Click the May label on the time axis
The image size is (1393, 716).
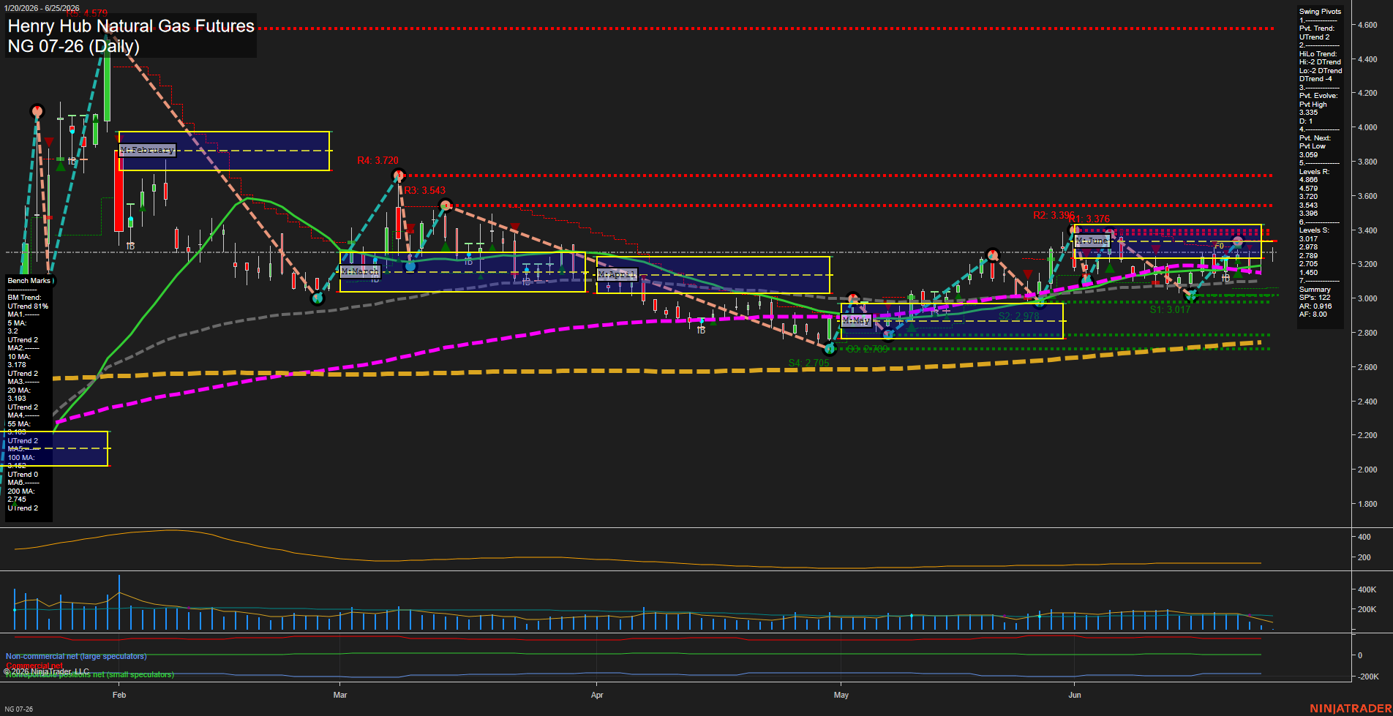click(x=841, y=695)
